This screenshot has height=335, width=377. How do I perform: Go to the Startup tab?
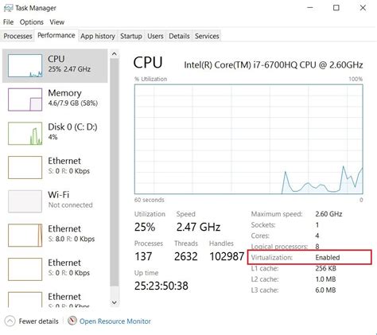(x=131, y=36)
